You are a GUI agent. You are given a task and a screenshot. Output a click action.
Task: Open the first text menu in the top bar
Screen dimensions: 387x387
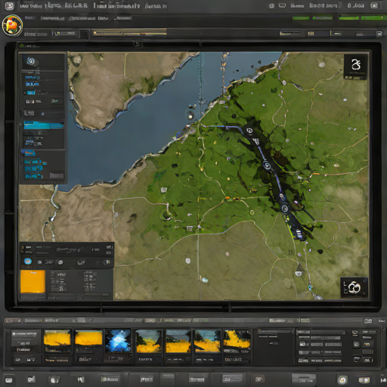(x=31, y=6)
